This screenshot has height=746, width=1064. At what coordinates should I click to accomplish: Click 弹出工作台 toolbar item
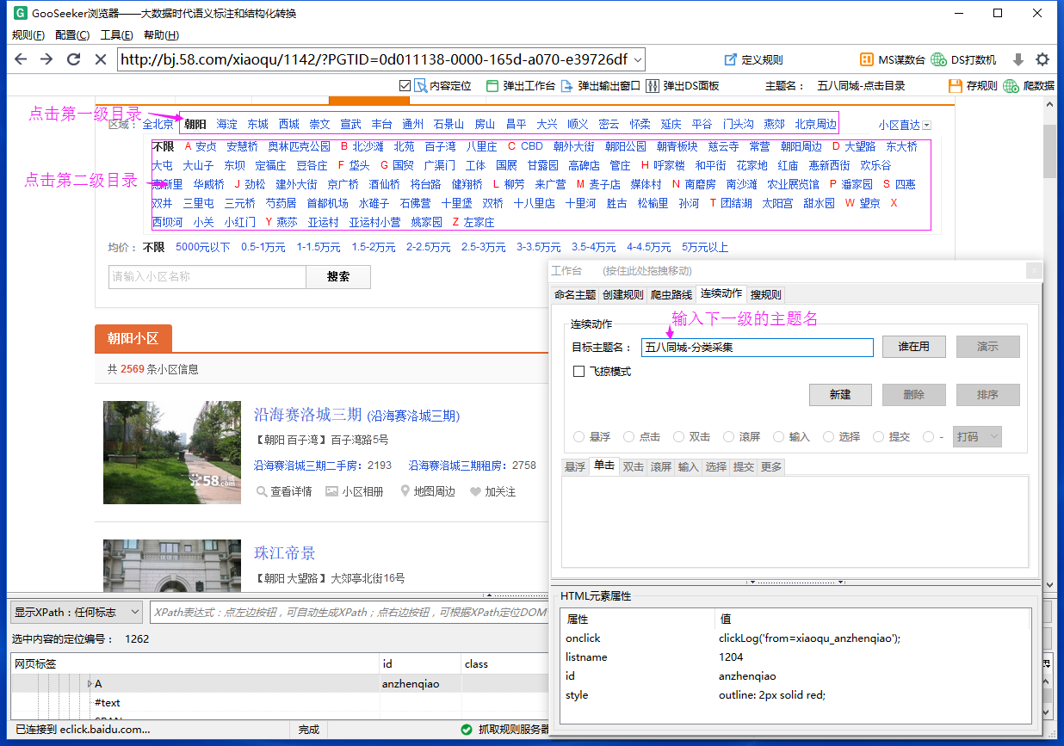(x=521, y=86)
